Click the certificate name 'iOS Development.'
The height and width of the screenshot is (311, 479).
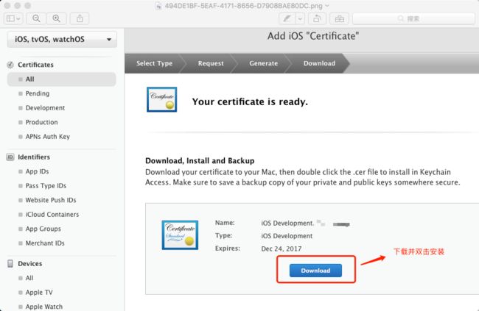[287, 224]
